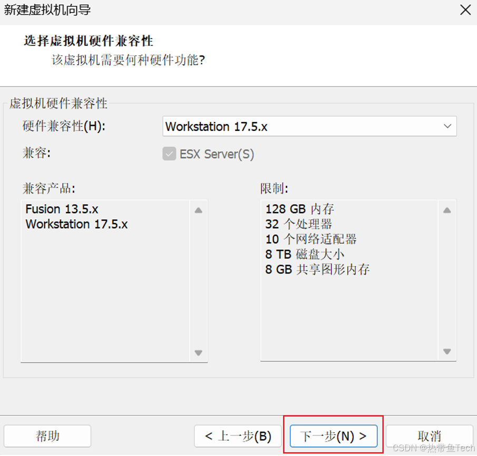Click the 下一步(N) next button
This screenshot has width=477, height=456.
334,436
